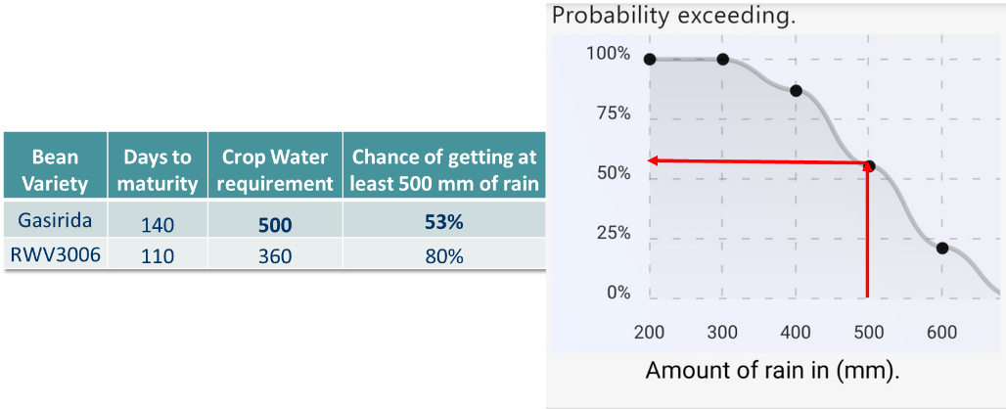Click the data point at 200 mm
1006x409 pixels.
pos(649,60)
